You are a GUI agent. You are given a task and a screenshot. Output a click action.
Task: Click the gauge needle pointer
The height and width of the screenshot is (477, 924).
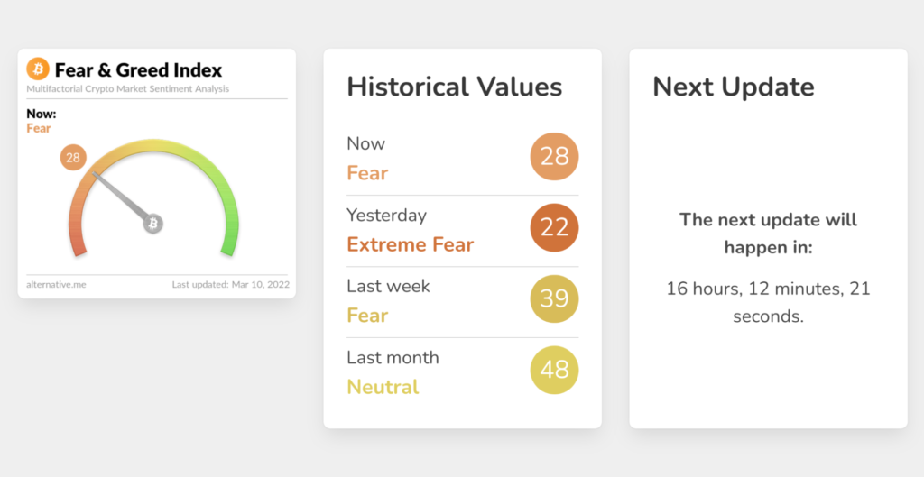[x=121, y=197]
